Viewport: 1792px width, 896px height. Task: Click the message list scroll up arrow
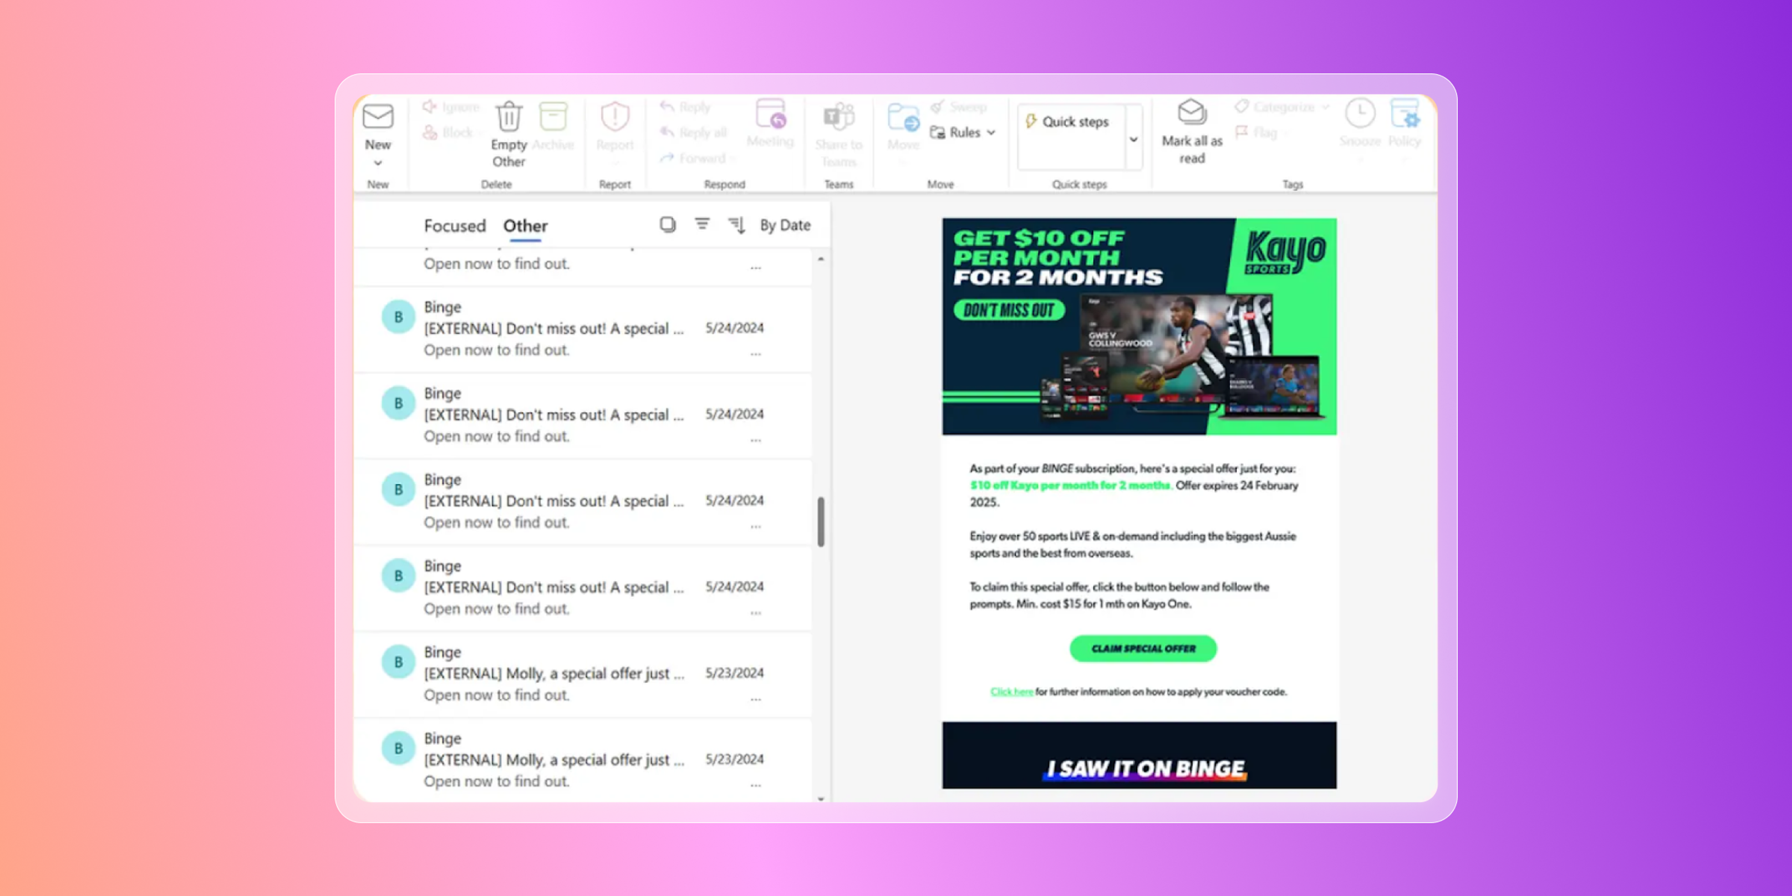point(821,259)
